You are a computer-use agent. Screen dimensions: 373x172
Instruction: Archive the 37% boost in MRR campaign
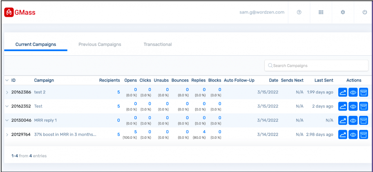[x=364, y=135]
